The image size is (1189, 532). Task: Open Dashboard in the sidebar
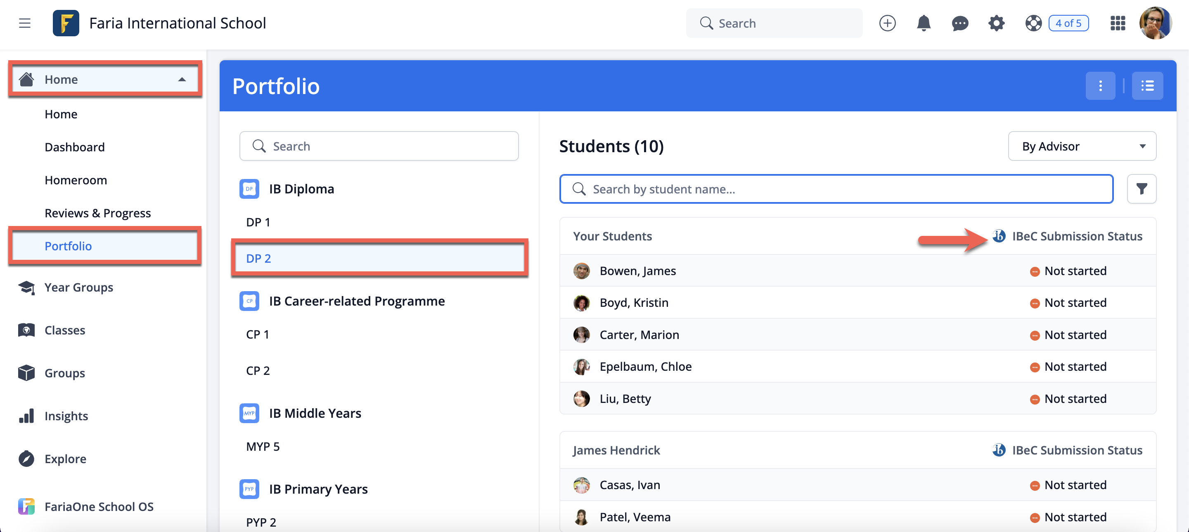point(75,147)
